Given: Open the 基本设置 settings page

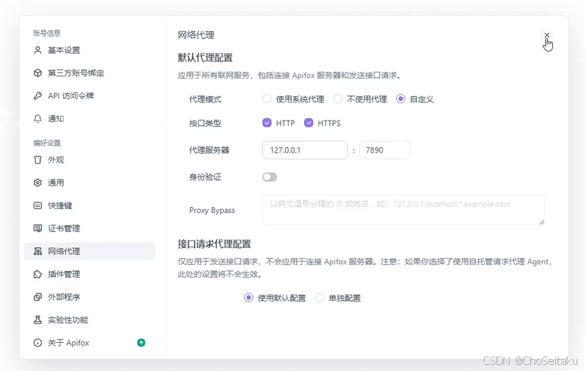Looking at the screenshot, I should pyautogui.click(x=89, y=50).
